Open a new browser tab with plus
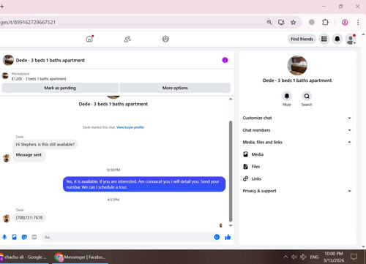The height and width of the screenshot is (264, 366). coord(1,7)
